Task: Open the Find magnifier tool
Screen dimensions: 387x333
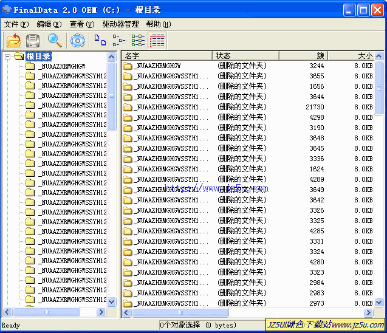Action: click(55, 41)
